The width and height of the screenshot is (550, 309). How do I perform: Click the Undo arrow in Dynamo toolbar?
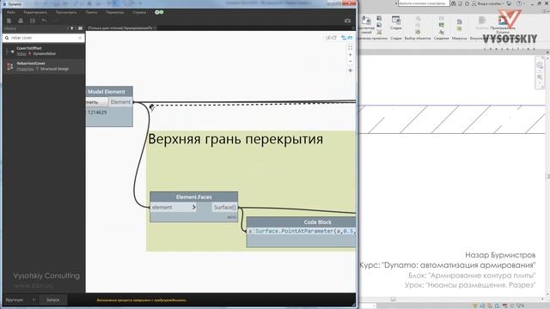click(44, 21)
